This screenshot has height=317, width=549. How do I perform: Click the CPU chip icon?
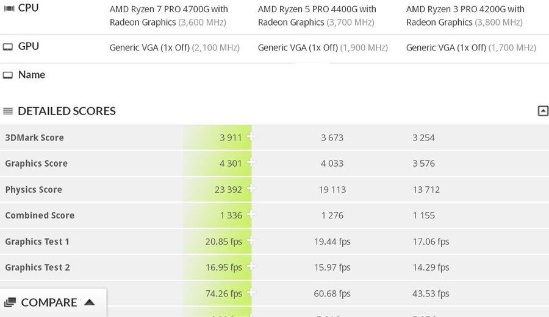[9, 9]
